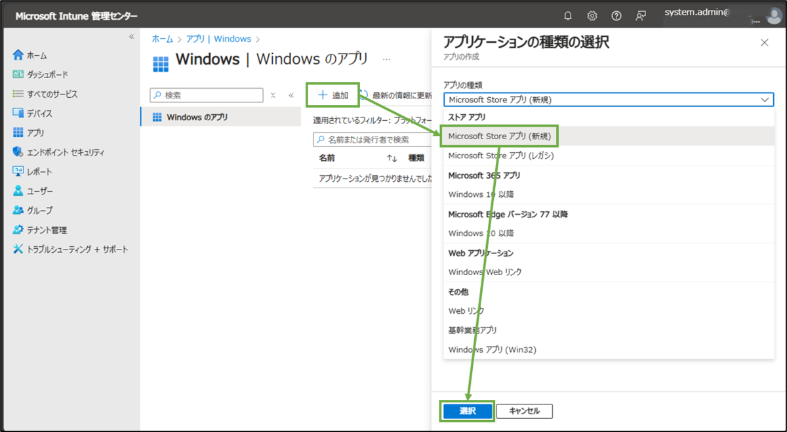This screenshot has height=432, width=787.
Task: Choose Windows 10 以降 under Microsoft Edge
Action: (x=609, y=233)
